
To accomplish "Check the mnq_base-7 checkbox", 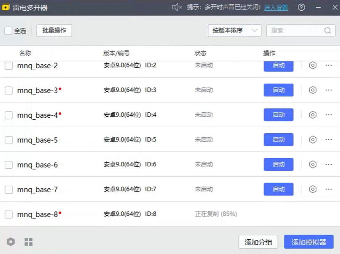I will point(9,189).
